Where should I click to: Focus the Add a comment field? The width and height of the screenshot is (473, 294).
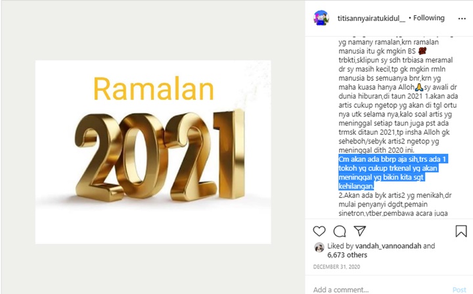(x=380, y=289)
